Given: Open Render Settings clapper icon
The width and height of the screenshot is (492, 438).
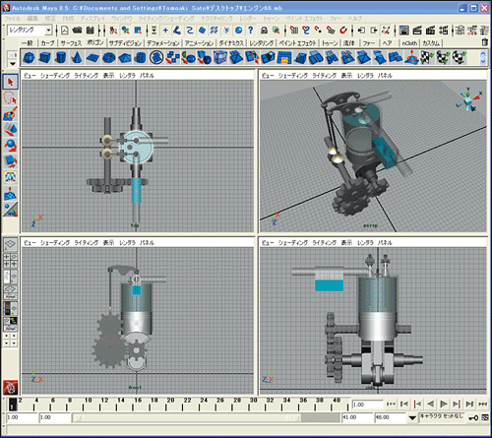Looking at the screenshot, I should 444,31.
